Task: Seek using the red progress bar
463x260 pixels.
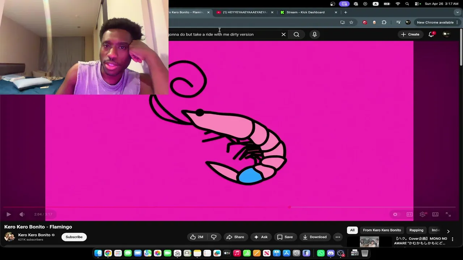Action: click(230, 207)
